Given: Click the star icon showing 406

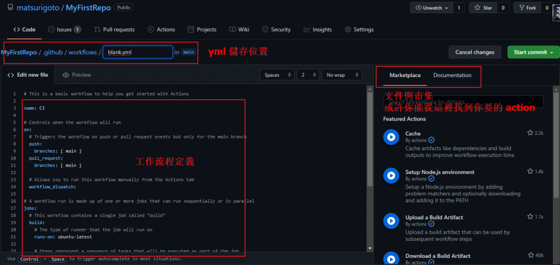Looking at the screenshot, I should [530, 255].
